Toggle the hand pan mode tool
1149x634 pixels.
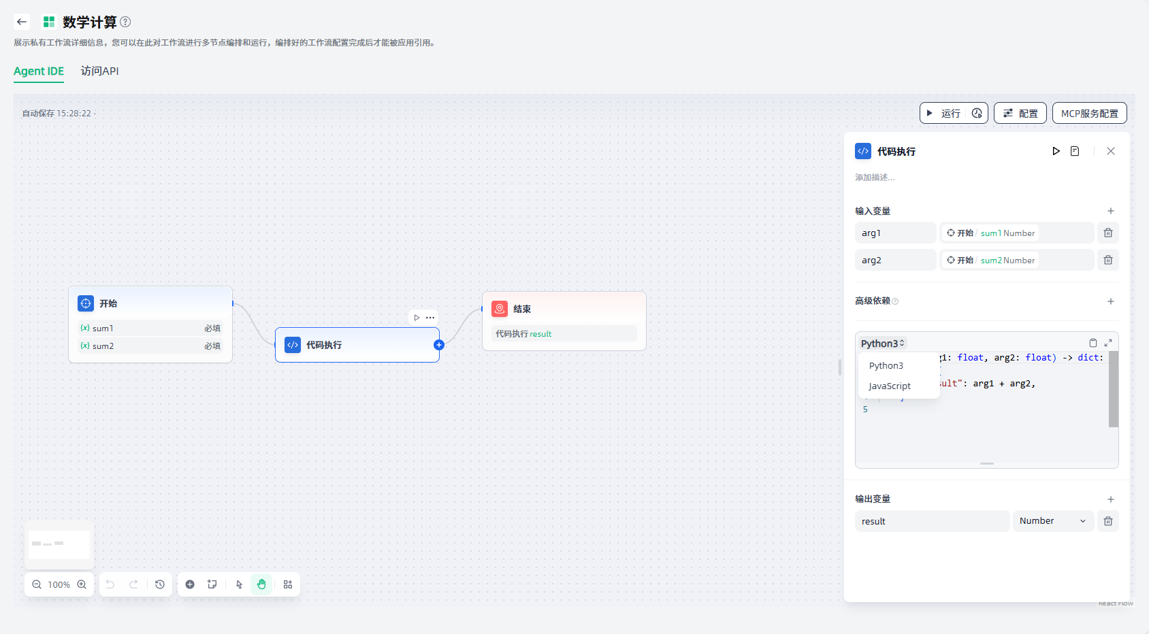(x=261, y=584)
